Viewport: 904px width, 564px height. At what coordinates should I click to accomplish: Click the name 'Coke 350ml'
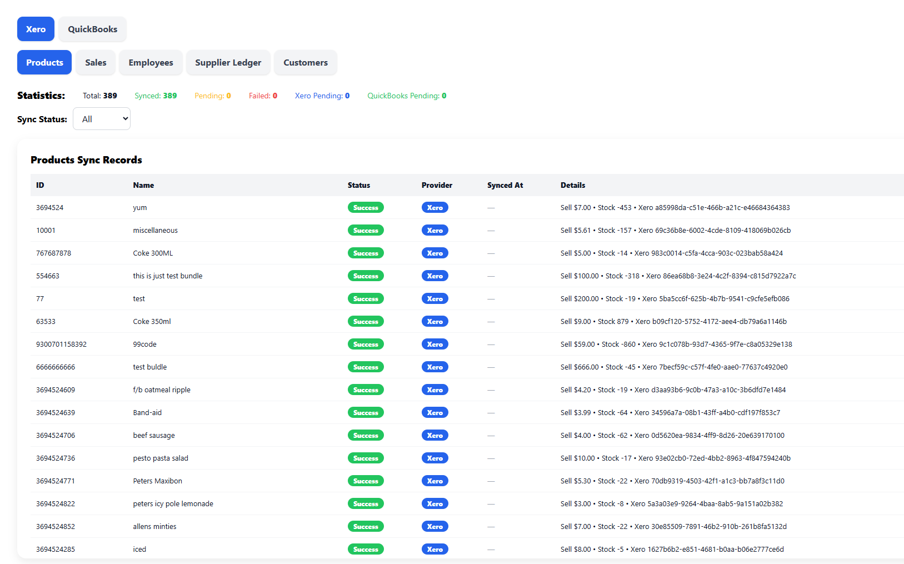tap(152, 321)
